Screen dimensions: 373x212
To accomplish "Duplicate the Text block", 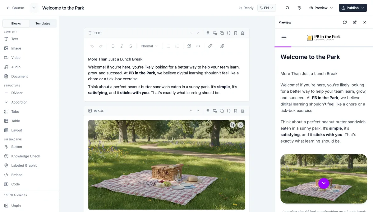I will (x=222, y=33).
